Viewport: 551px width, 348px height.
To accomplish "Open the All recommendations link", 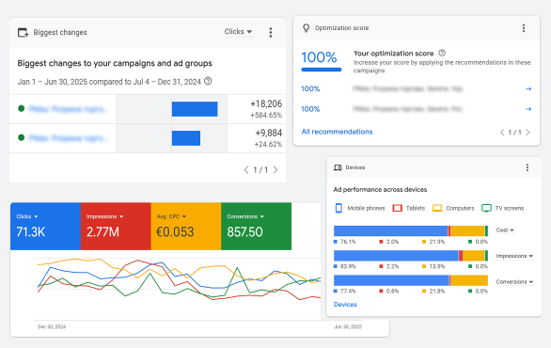I will coord(337,132).
